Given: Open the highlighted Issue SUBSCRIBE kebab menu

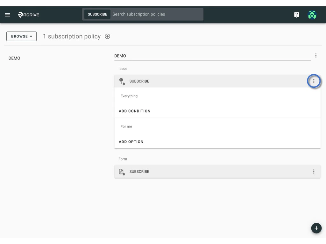Looking at the screenshot, I should 314,81.
